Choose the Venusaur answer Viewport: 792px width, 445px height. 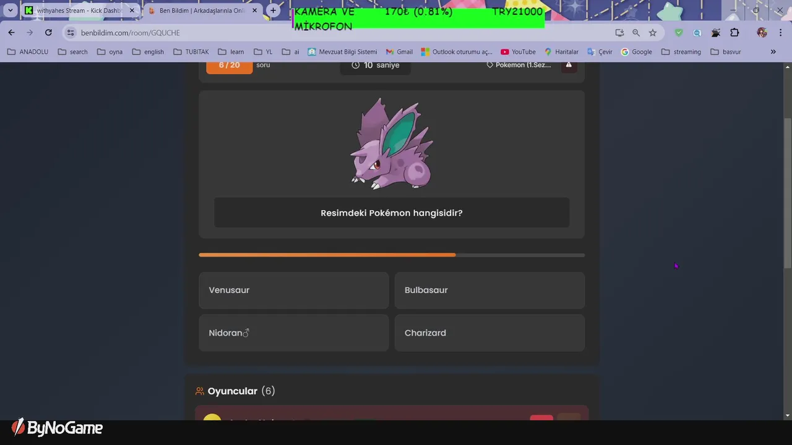(x=293, y=290)
